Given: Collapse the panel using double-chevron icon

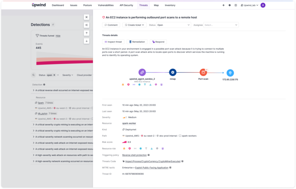Looking at the screenshot, I should coord(86,25).
